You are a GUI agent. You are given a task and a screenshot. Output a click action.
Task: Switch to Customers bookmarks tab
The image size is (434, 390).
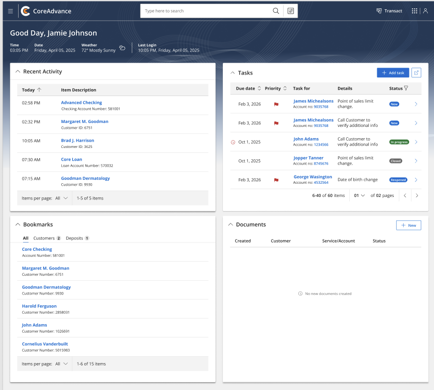point(47,238)
